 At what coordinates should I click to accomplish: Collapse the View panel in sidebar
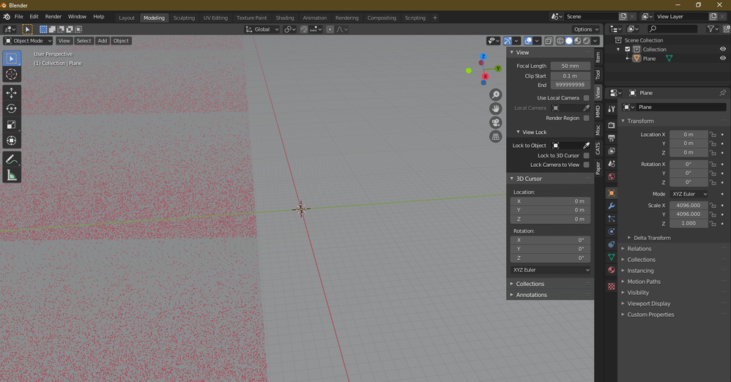point(512,53)
